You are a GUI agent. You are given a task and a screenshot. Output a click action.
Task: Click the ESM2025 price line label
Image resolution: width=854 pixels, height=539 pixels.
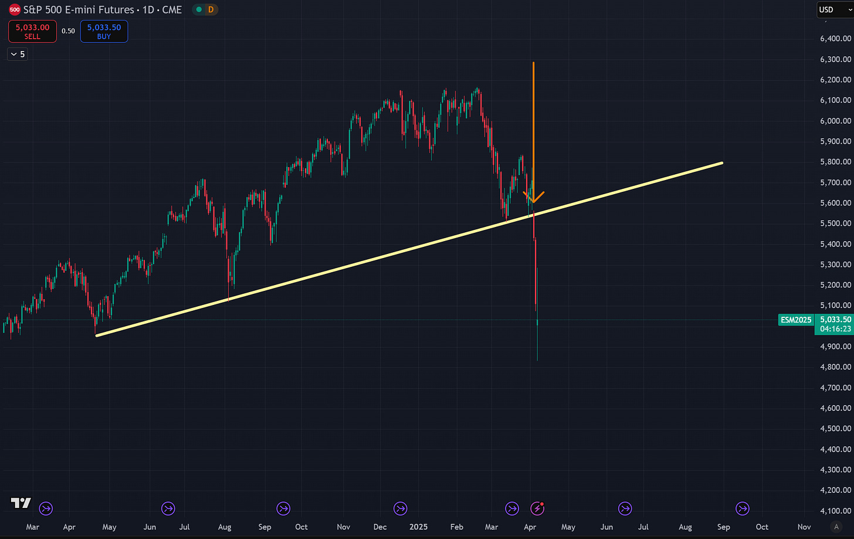coord(796,320)
